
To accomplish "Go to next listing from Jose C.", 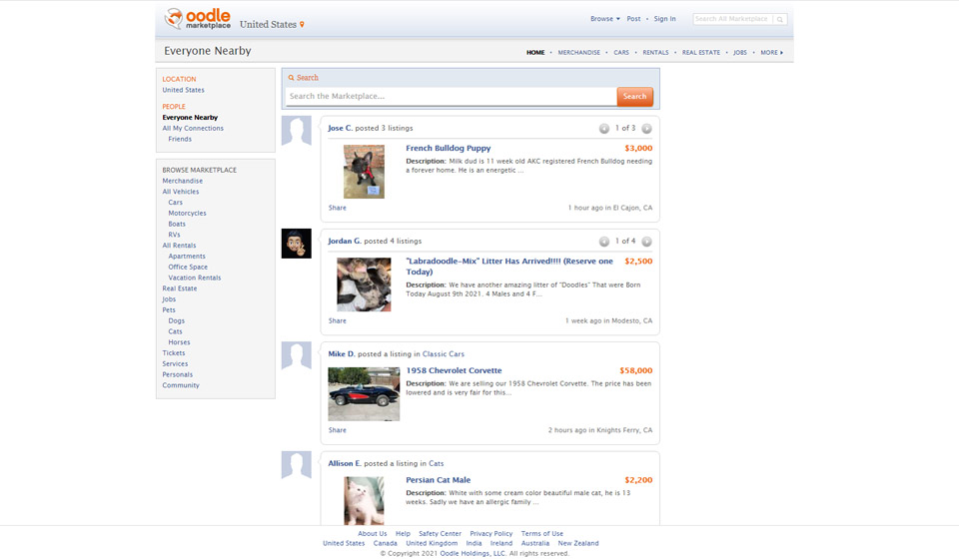I will 646,129.
